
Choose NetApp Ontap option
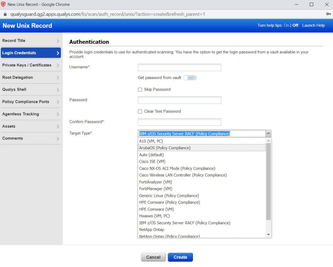pyautogui.click(x=202, y=230)
